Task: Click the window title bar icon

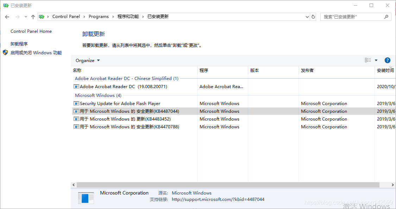Action: [6, 5]
